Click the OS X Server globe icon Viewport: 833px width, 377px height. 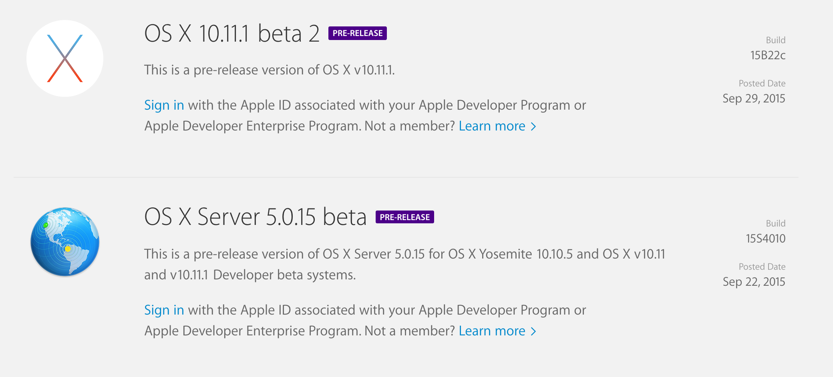pos(65,242)
